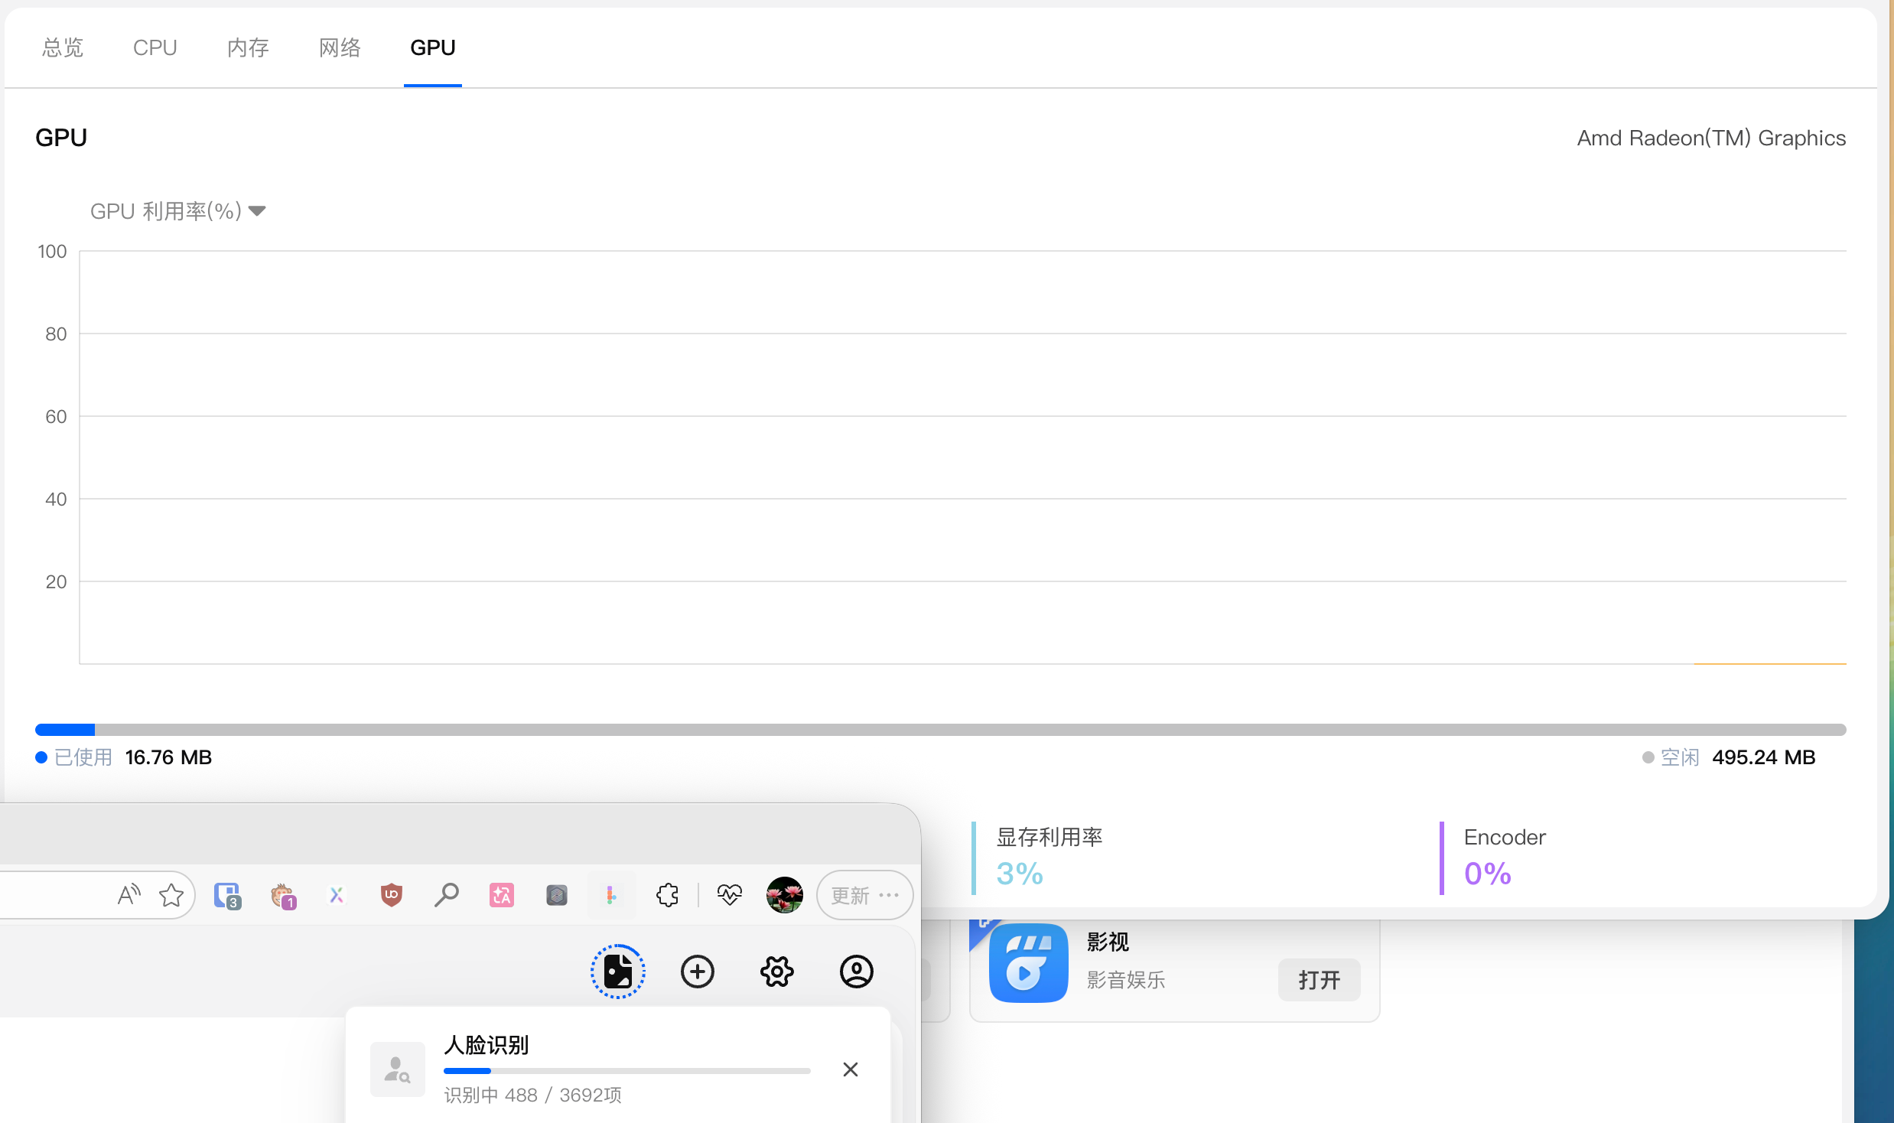Open settings via the gear icon

click(776, 972)
